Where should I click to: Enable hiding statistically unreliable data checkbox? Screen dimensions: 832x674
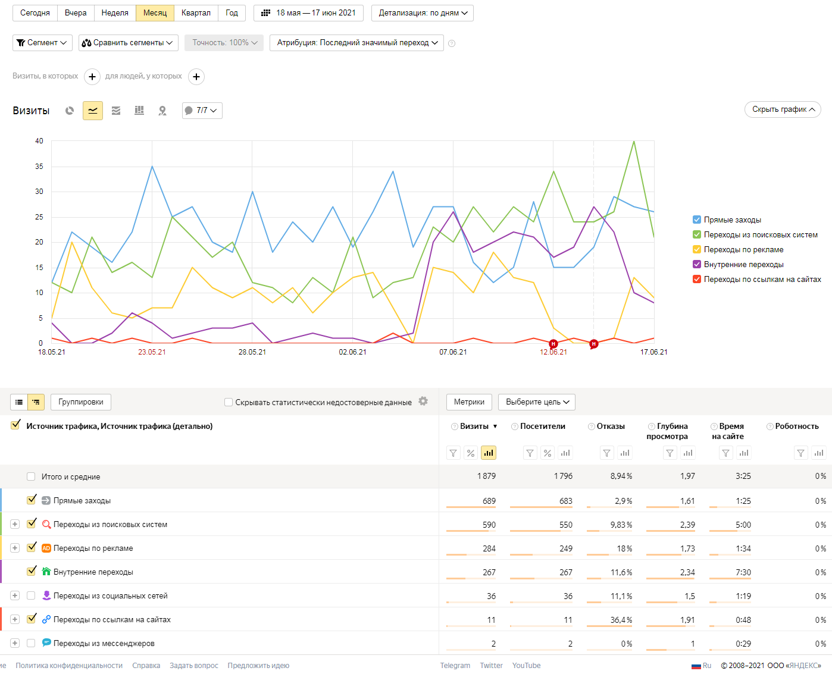pyautogui.click(x=229, y=402)
